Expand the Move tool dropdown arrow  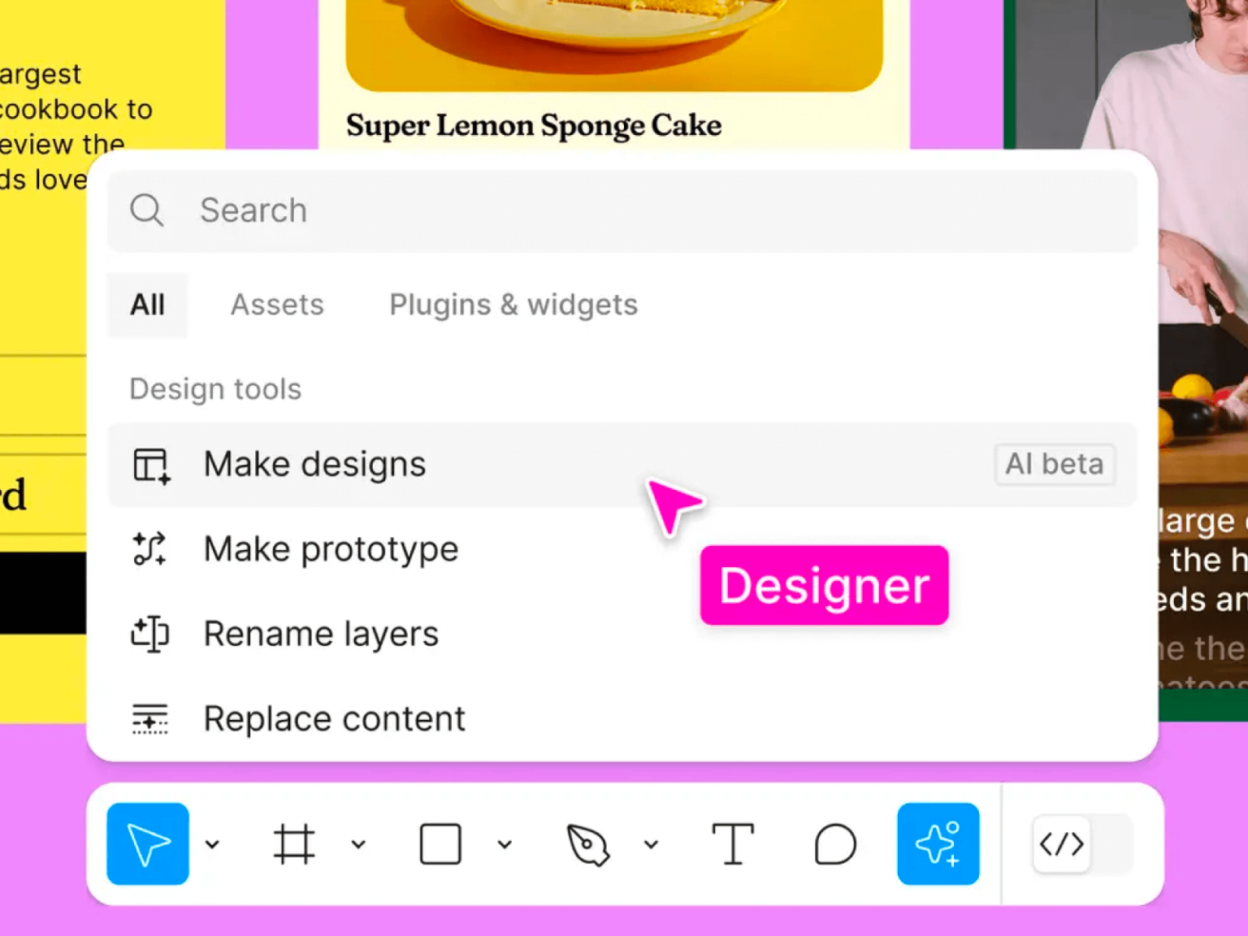(x=213, y=844)
